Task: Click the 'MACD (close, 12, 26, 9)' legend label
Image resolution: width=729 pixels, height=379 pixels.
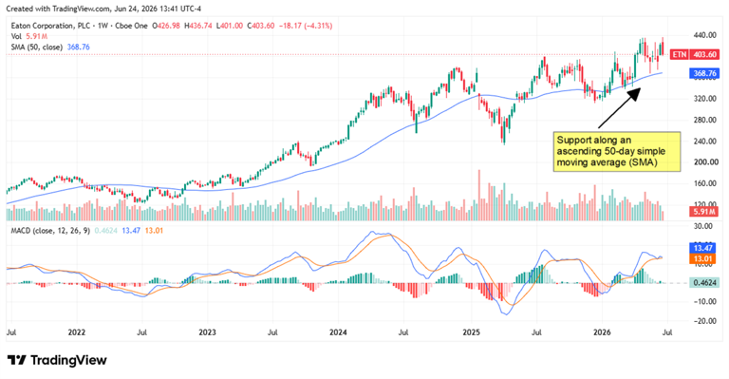Action: 50,231
